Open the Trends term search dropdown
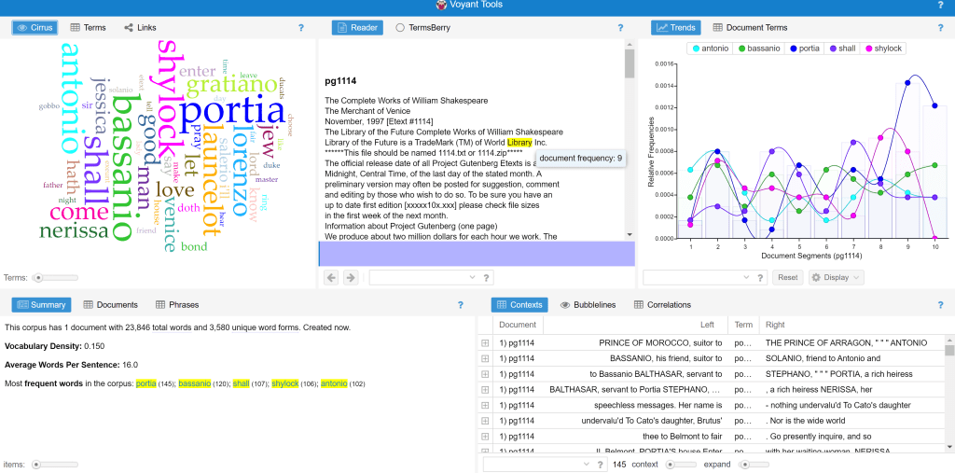Image resolution: width=955 pixels, height=473 pixels. (745, 278)
